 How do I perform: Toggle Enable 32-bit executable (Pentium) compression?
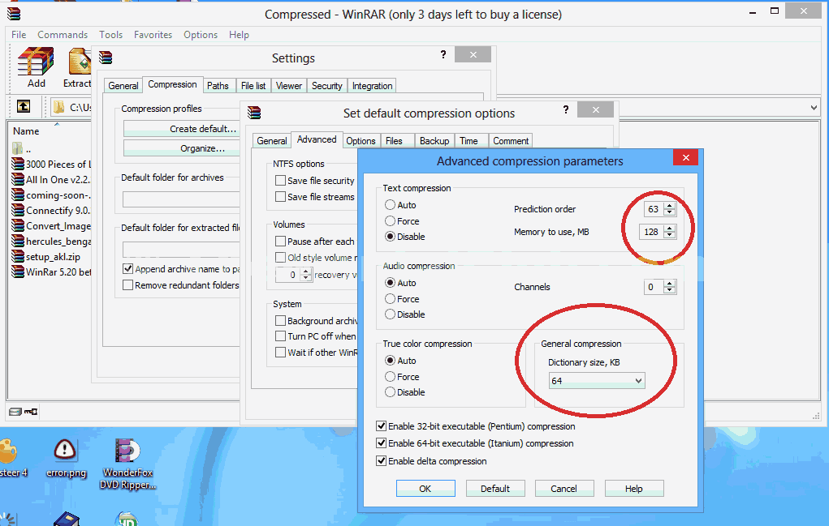point(381,426)
